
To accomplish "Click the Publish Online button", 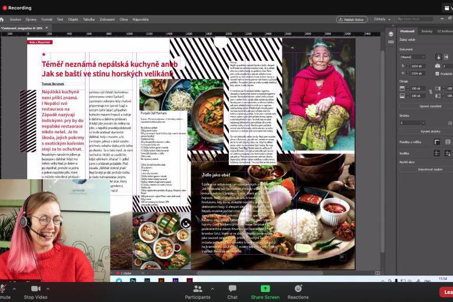I will click(353, 19).
